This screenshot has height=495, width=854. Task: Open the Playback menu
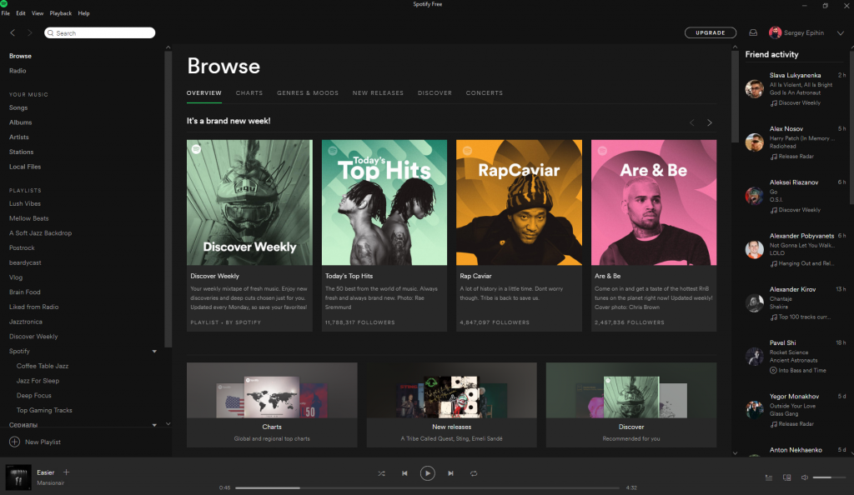coord(61,13)
